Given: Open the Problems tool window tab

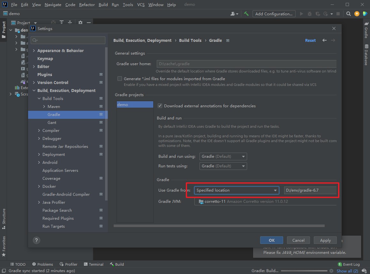Looking at the screenshot, I should click(x=42, y=264).
